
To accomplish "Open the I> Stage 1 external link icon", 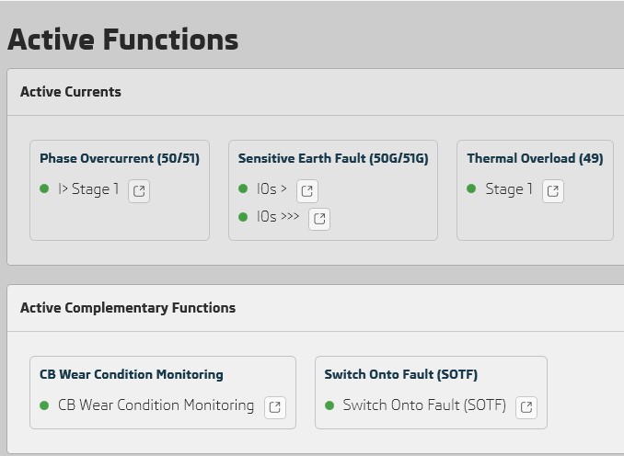I will (x=139, y=191).
